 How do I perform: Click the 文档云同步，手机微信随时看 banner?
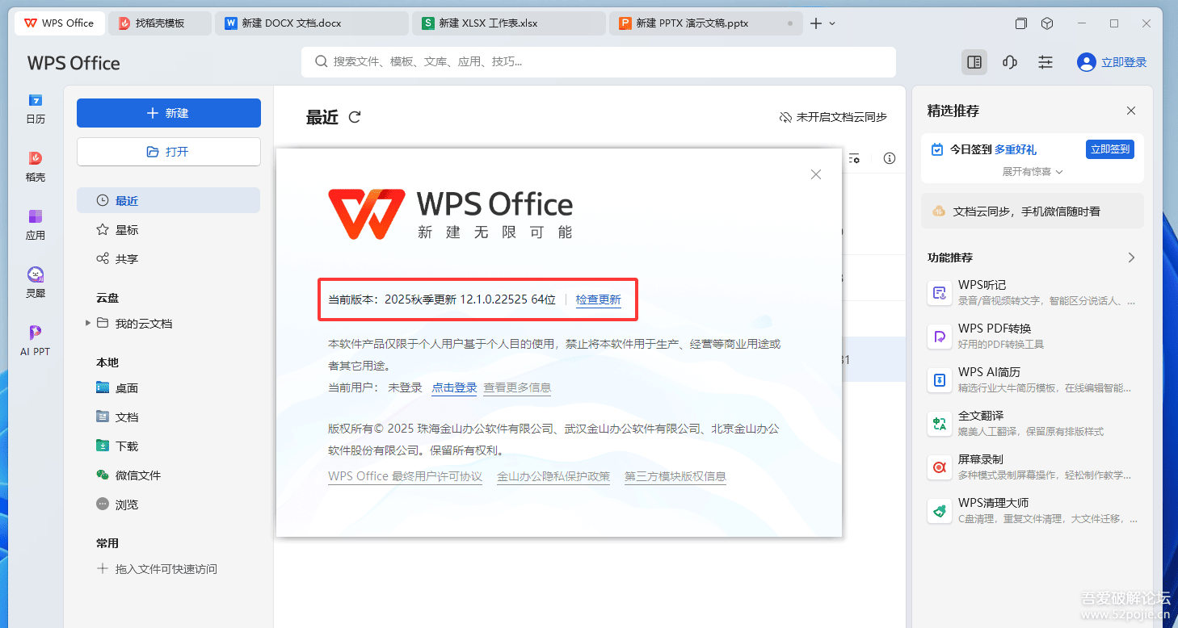[1033, 211]
